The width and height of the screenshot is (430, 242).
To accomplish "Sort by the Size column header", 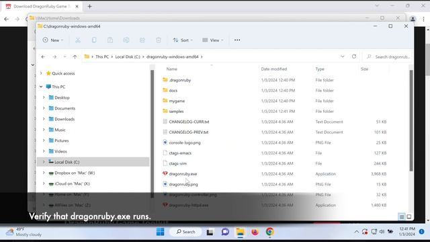I will (364, 69).
